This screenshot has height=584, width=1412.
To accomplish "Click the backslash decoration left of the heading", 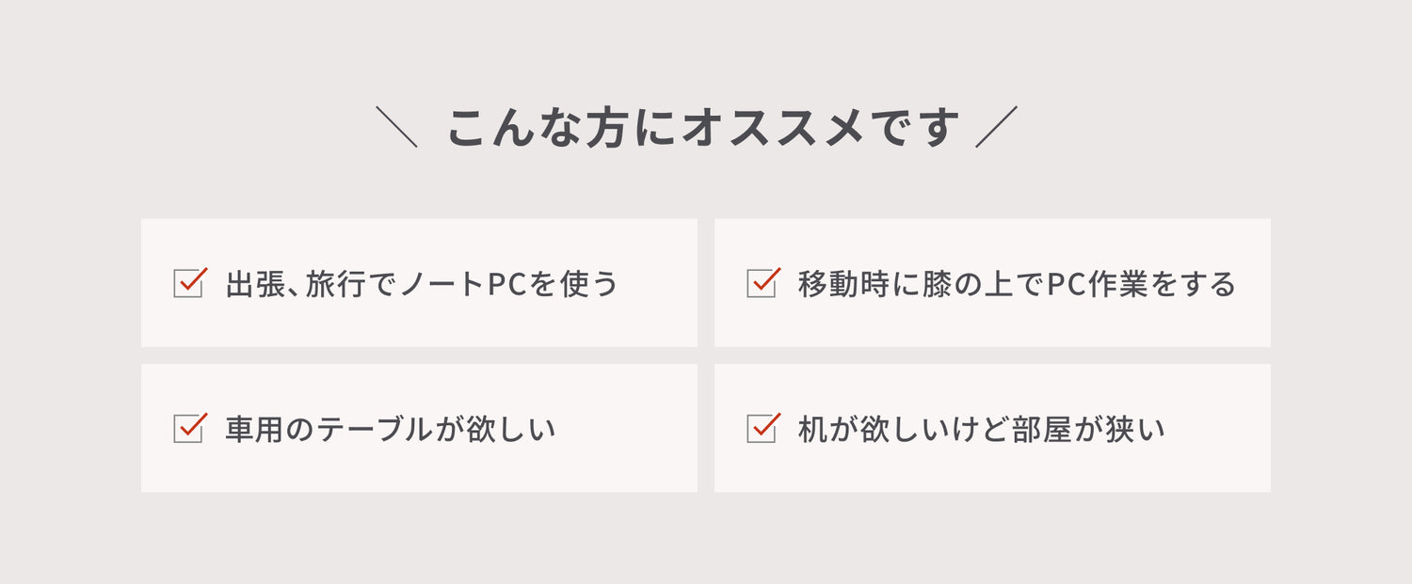I will (396, 127).
